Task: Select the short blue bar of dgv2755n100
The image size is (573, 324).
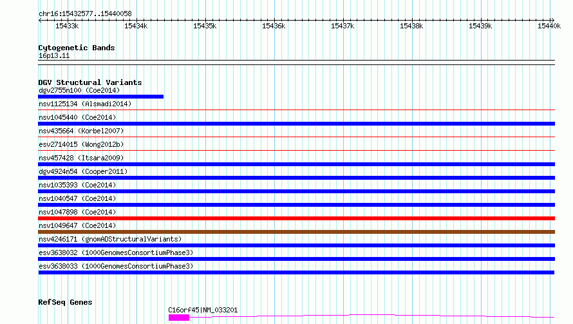Action: click(101, 97)
